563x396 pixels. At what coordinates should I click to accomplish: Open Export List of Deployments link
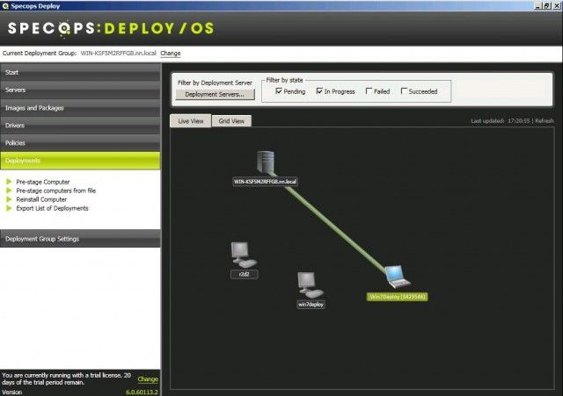point(52,208)
